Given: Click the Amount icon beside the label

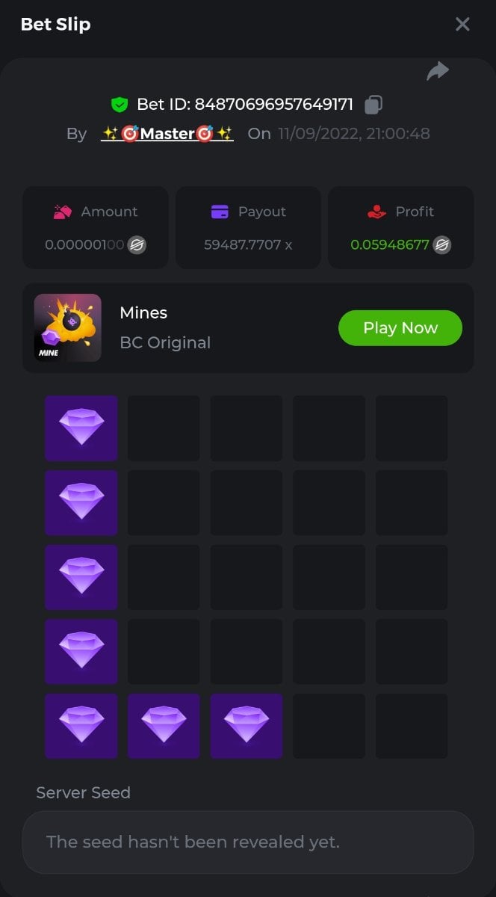Looking at the screenshot, I should [x=63, y=212].
